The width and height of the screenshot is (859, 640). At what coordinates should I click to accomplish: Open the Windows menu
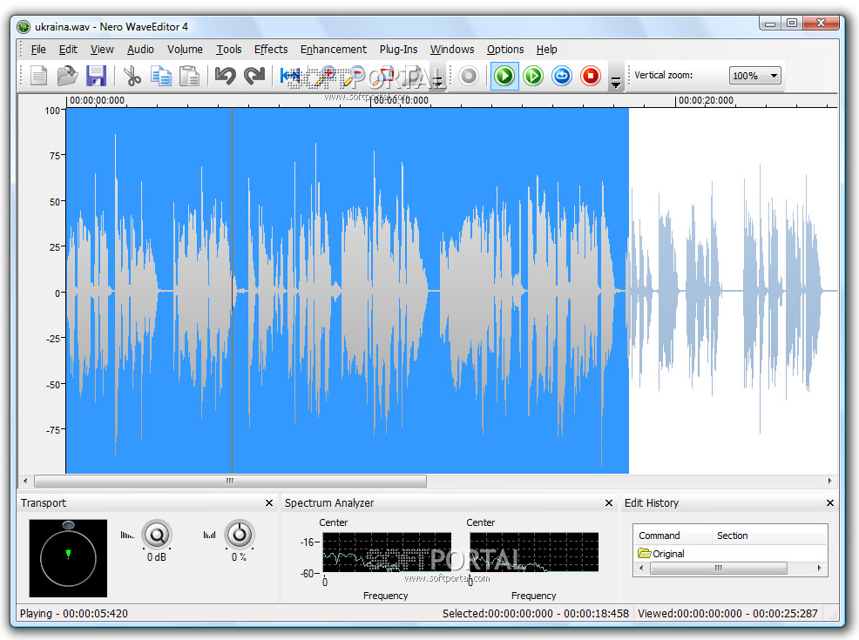[x=452, y=50]
